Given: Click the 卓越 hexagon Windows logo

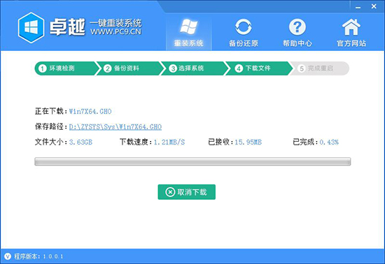Looking at the screenshot, I should click(x=31, y=27).
